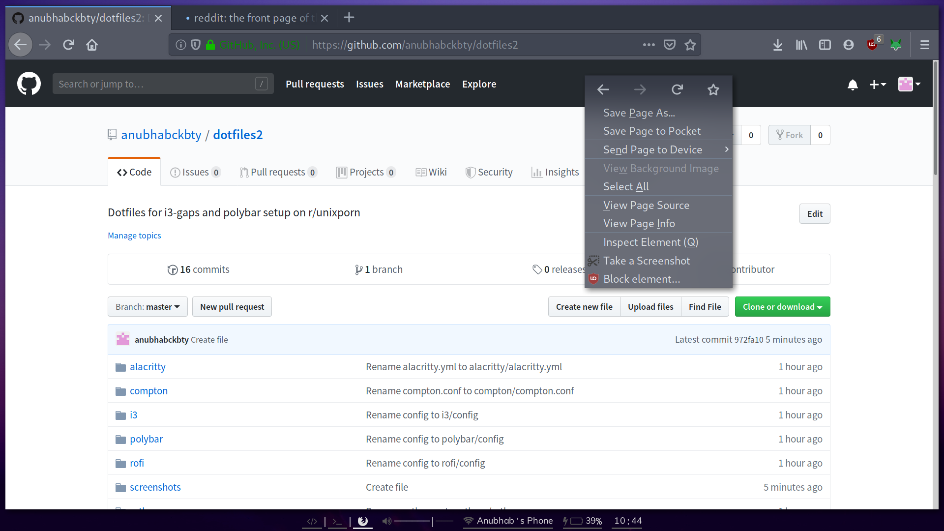Toggle the sidebar view icon

click(x=825, y=45)
